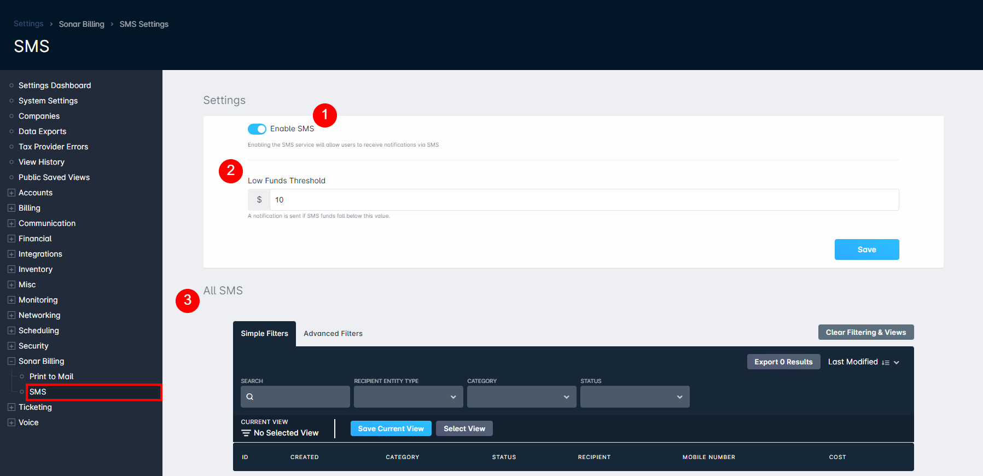Expand the Billing plus icon
The height and width of the screenshot is (476, 983).
(x=11, y=208)
